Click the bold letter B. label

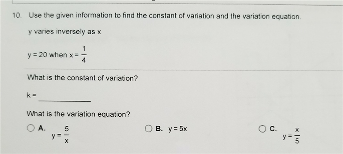pyautogui.click(x=159, y=129)
